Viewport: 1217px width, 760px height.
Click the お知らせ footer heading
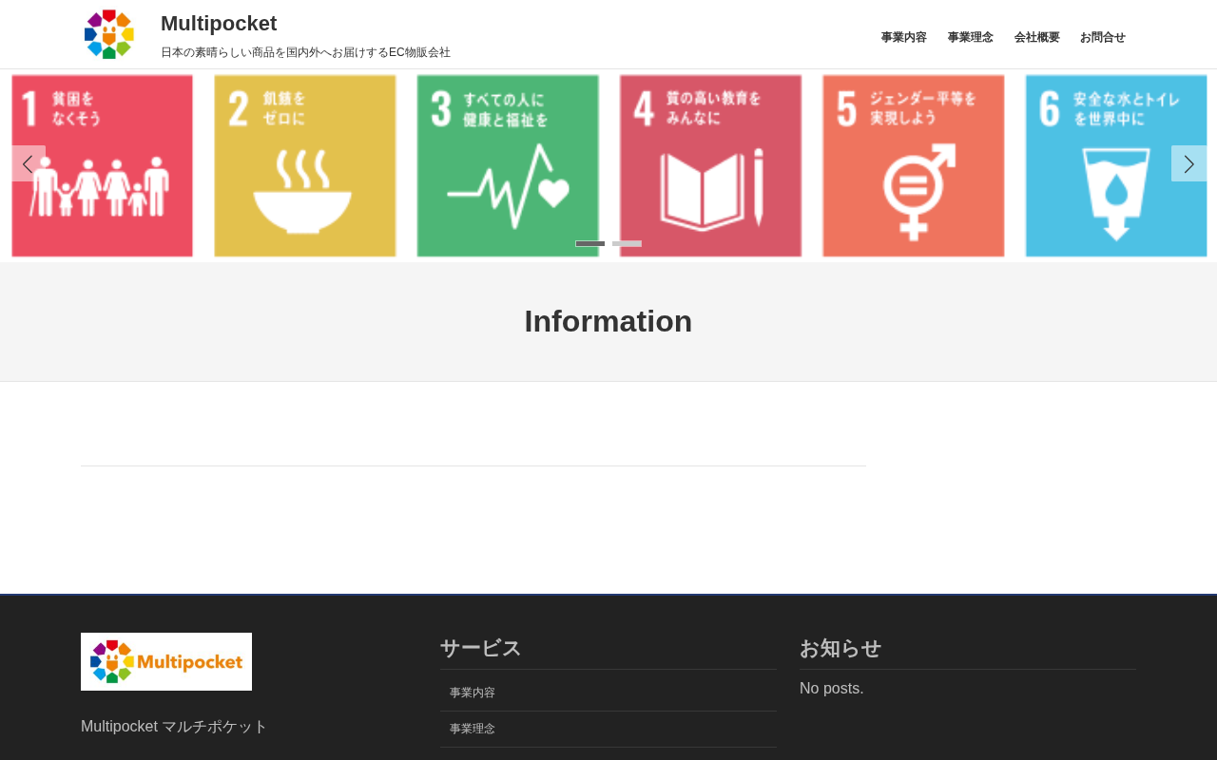[840, 648]
